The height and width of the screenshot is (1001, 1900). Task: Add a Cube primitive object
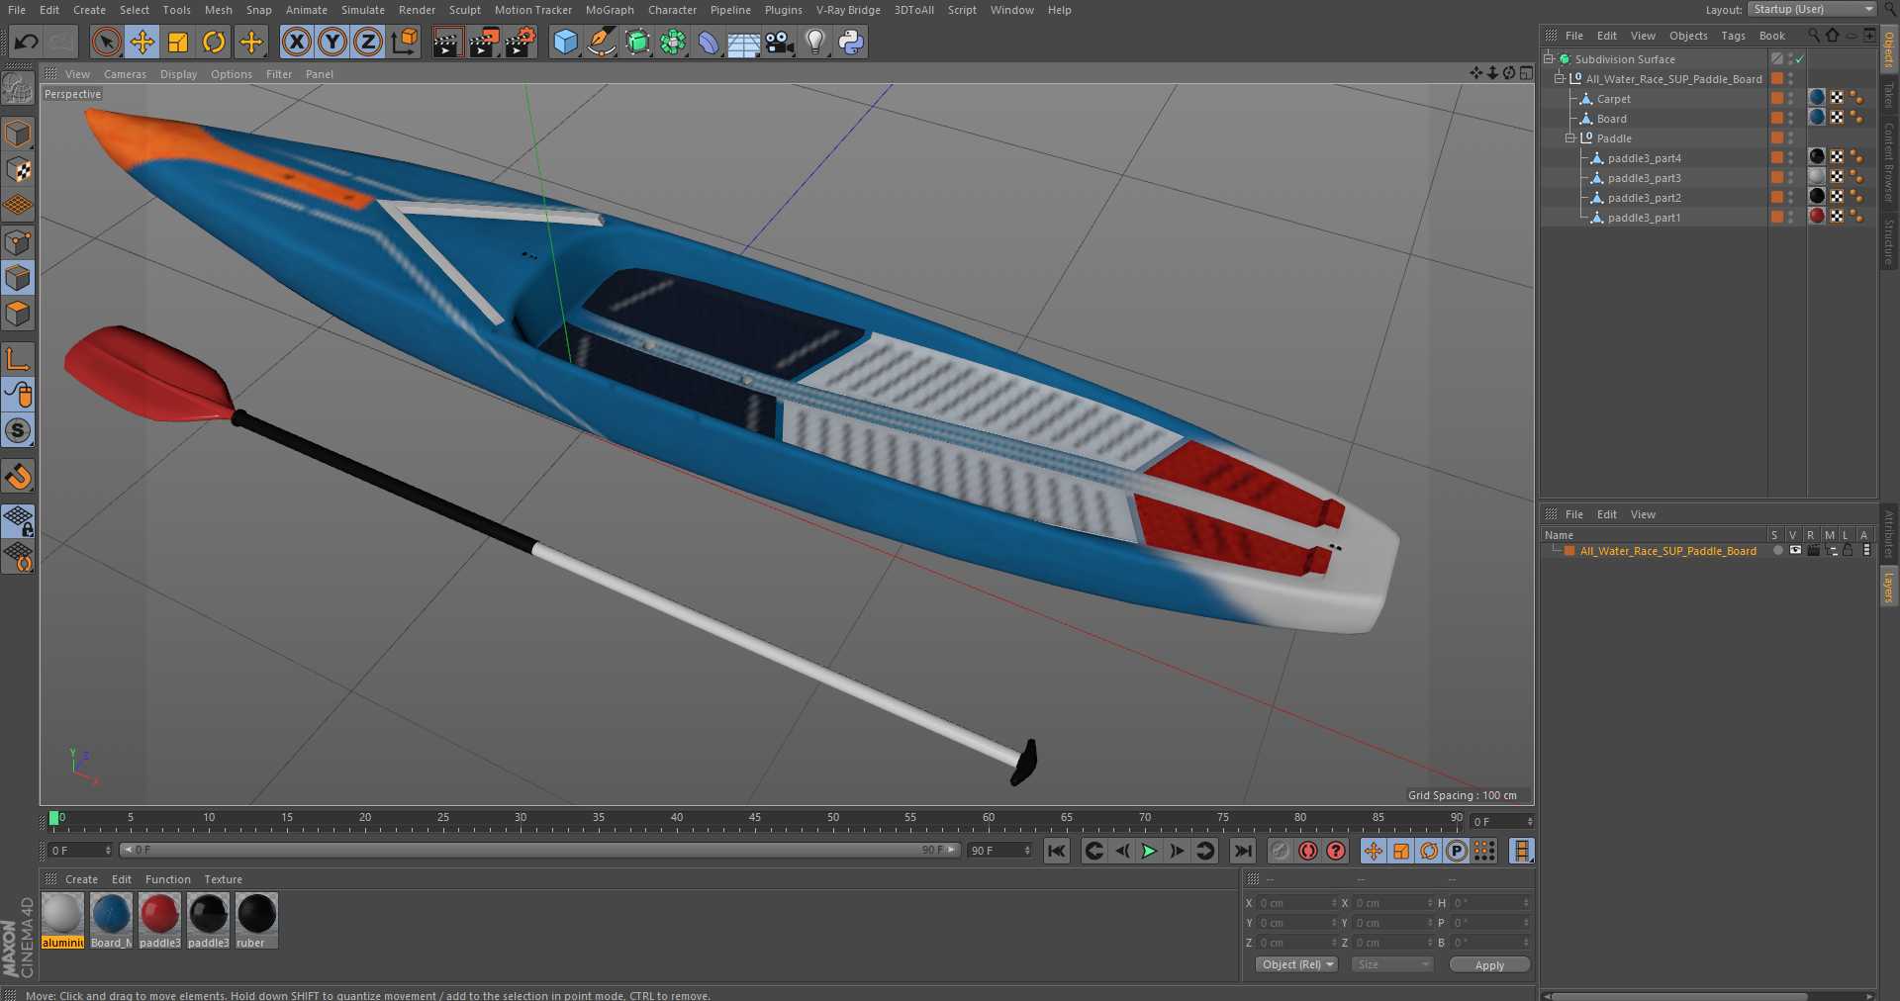565,42
